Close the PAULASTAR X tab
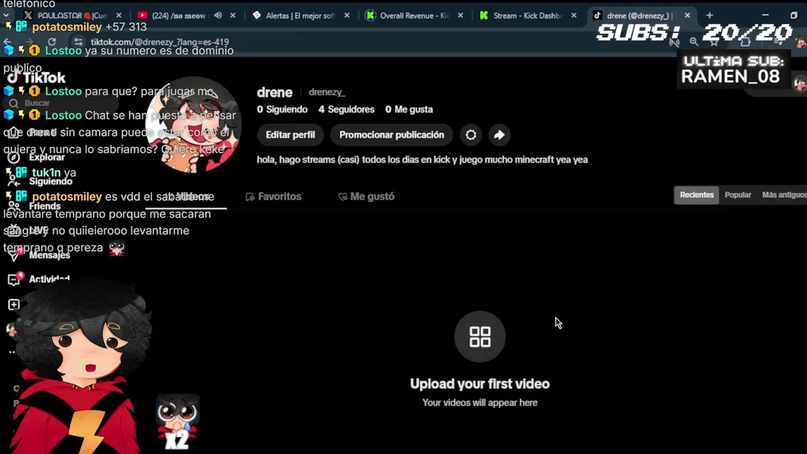 pos(119,16)
